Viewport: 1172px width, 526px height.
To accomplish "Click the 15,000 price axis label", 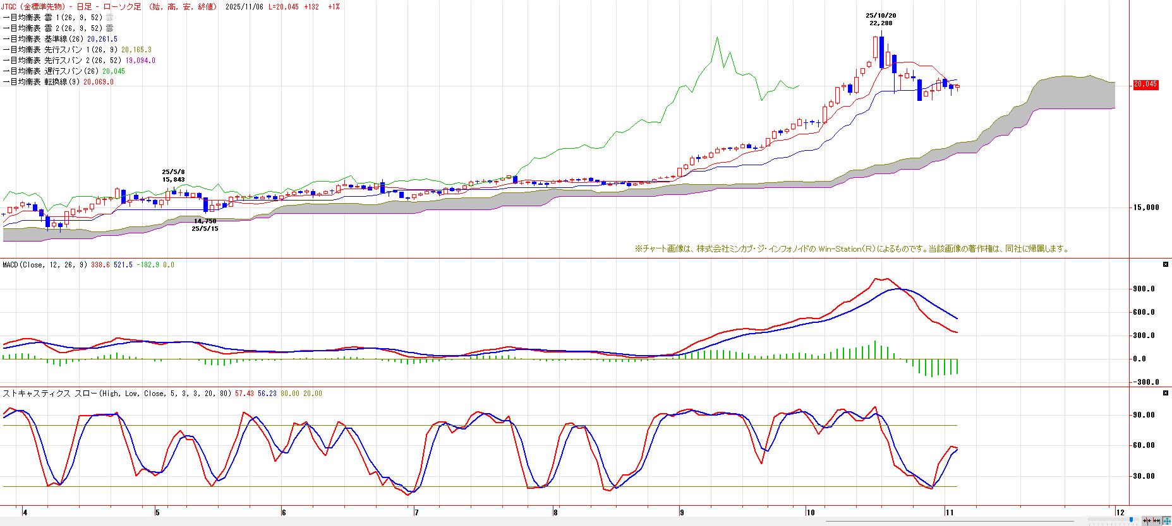I will [x=1146, y=207].
